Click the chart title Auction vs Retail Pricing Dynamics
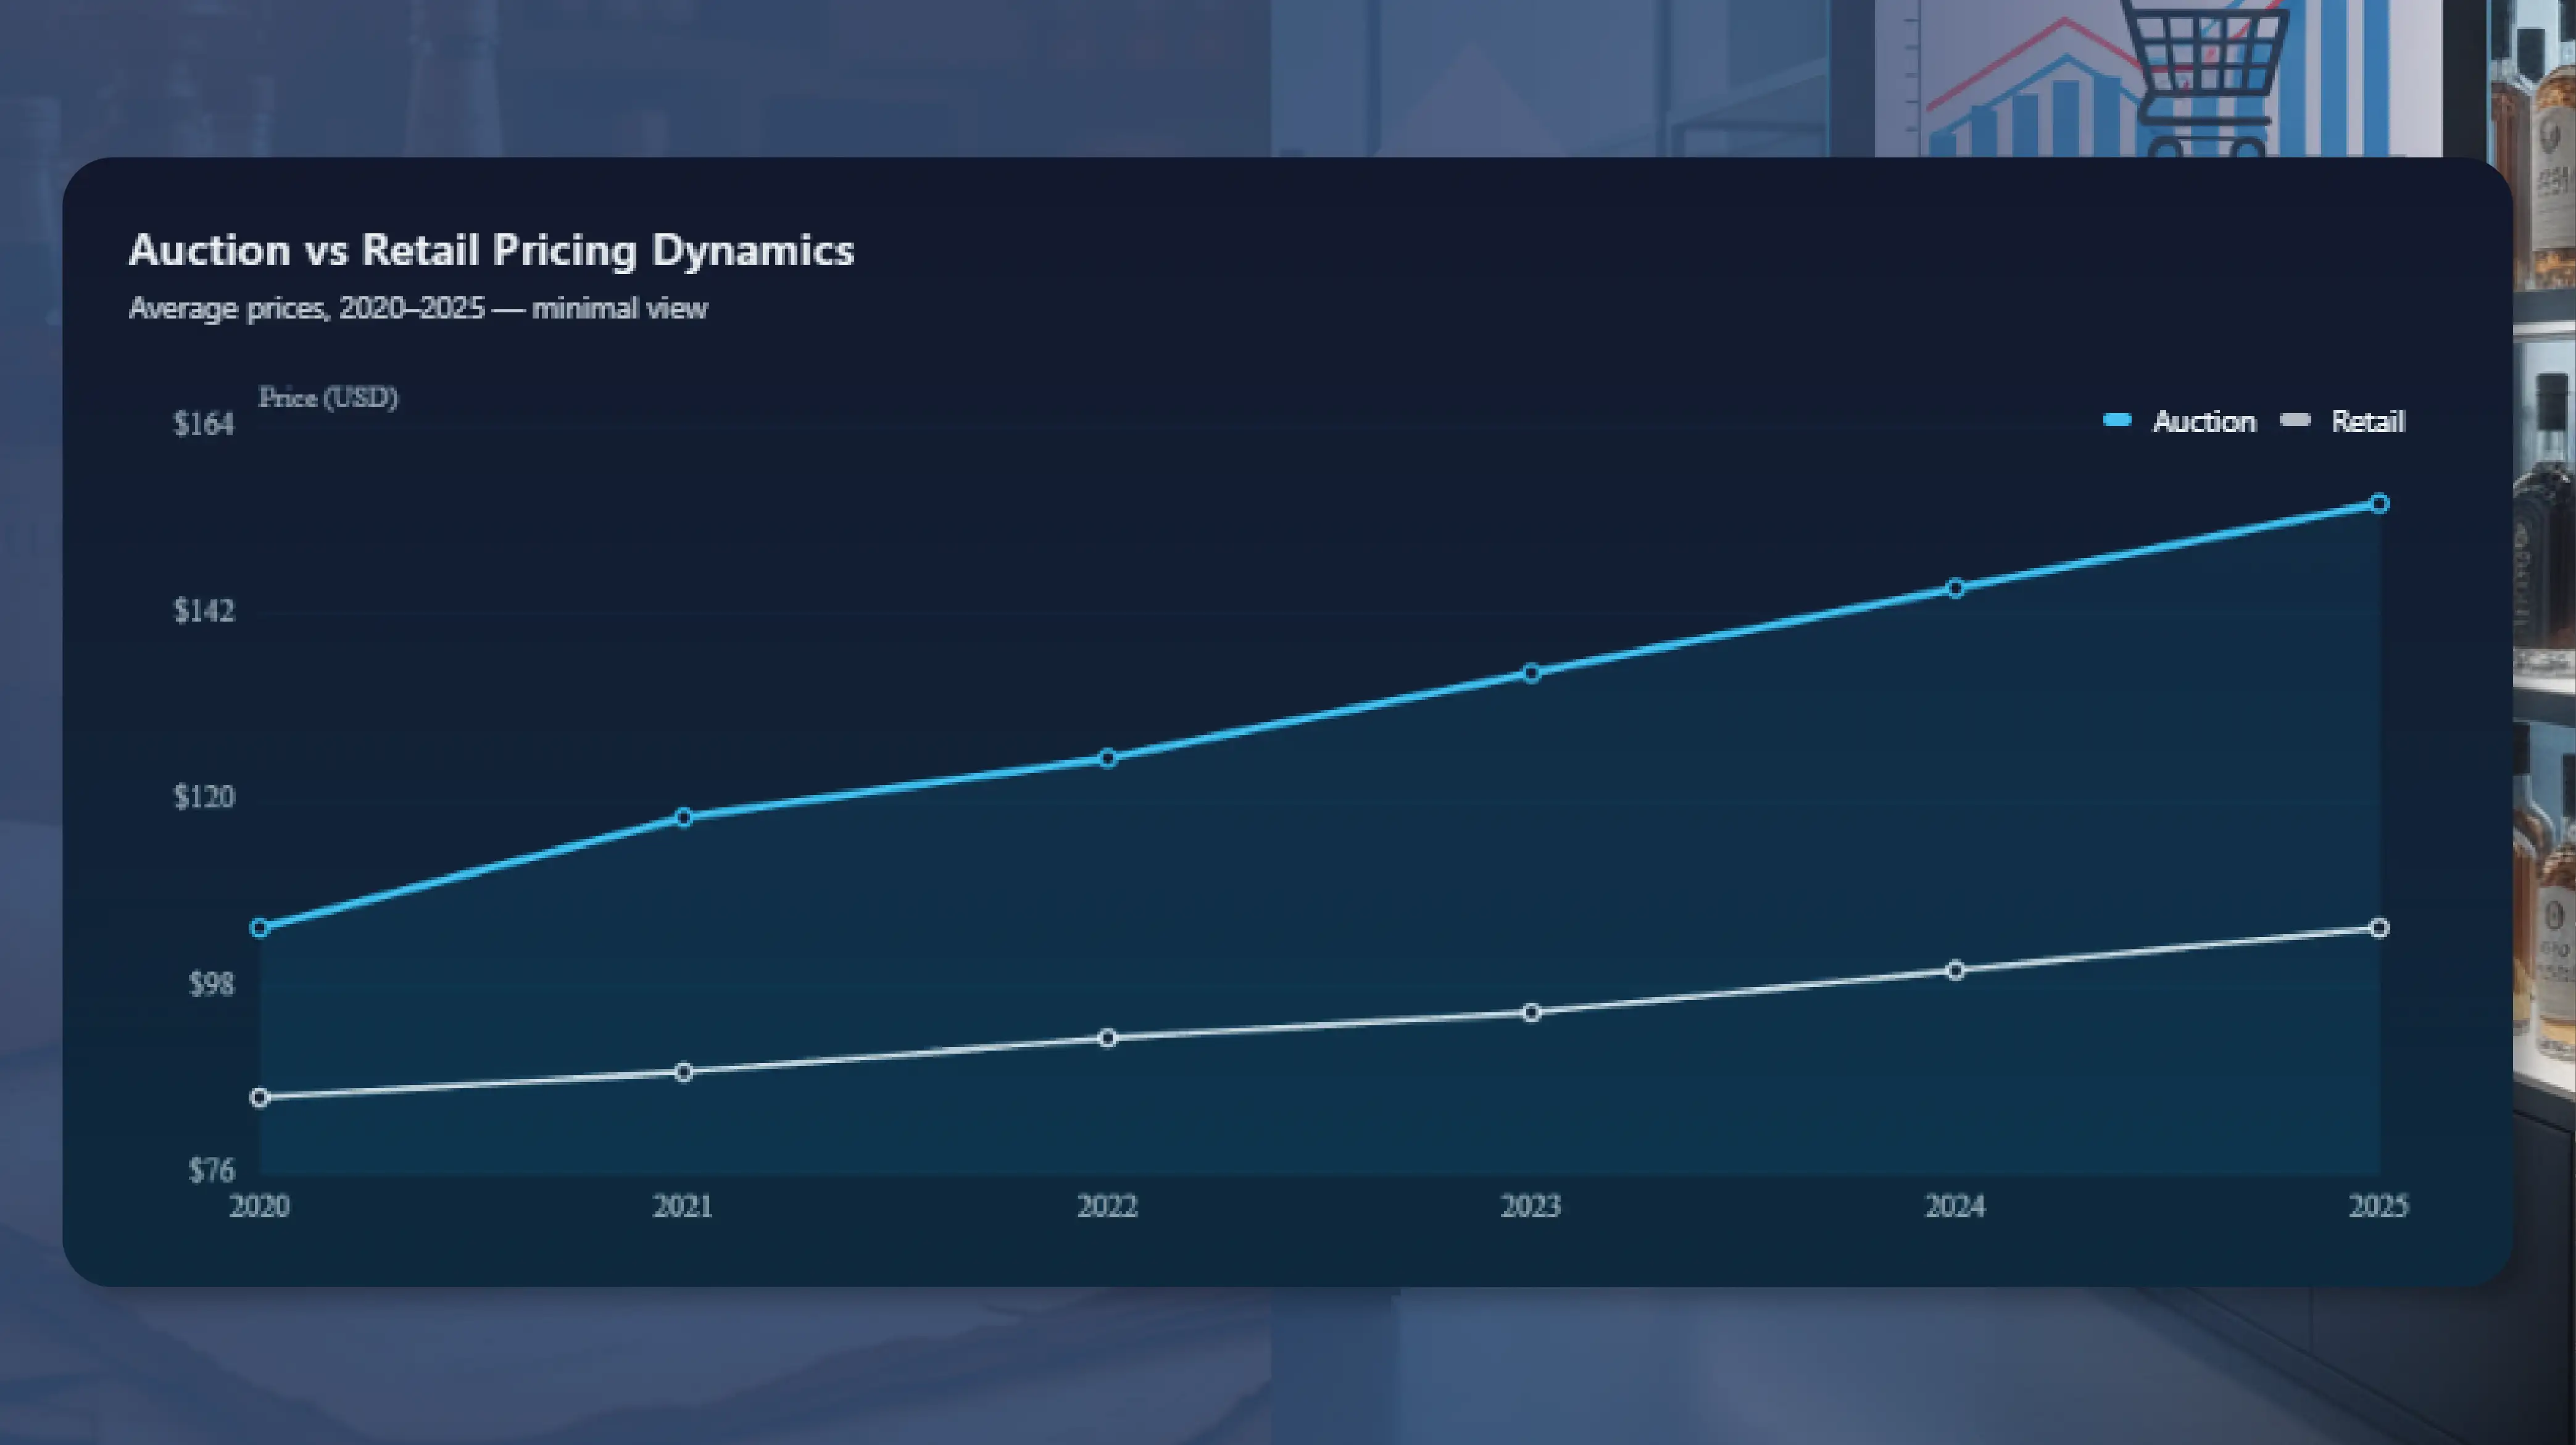The width and height of the screenshot is (2576, 1445). (x=491, y=250)
